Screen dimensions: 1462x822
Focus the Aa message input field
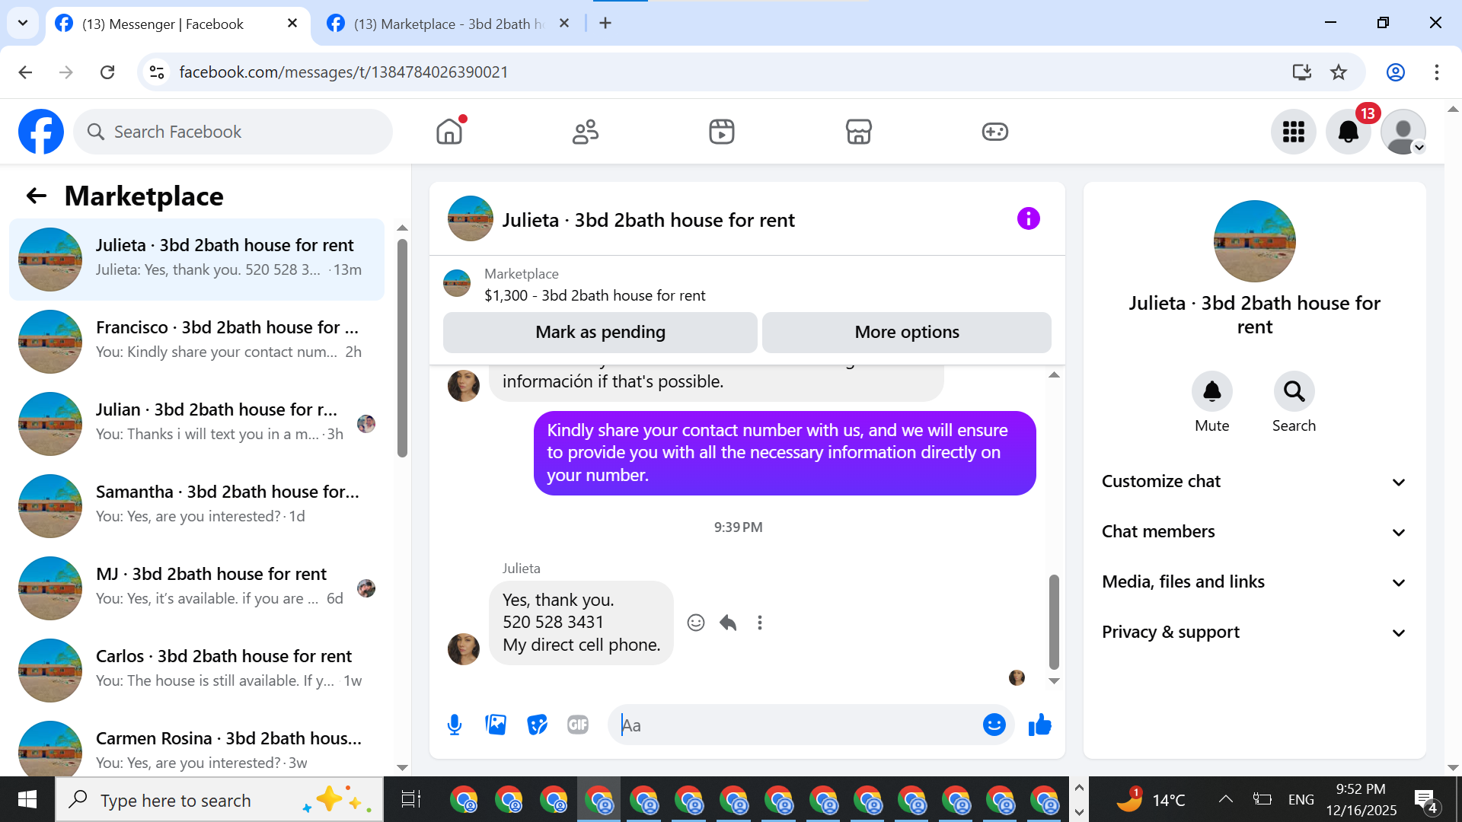(796, 725)
